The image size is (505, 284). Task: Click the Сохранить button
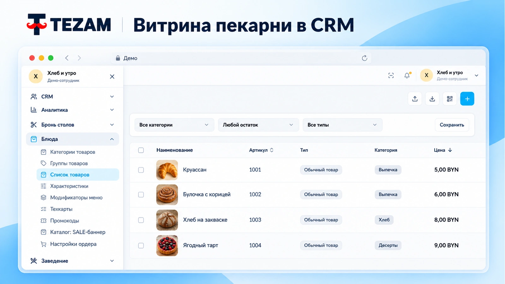pos(452,125)
